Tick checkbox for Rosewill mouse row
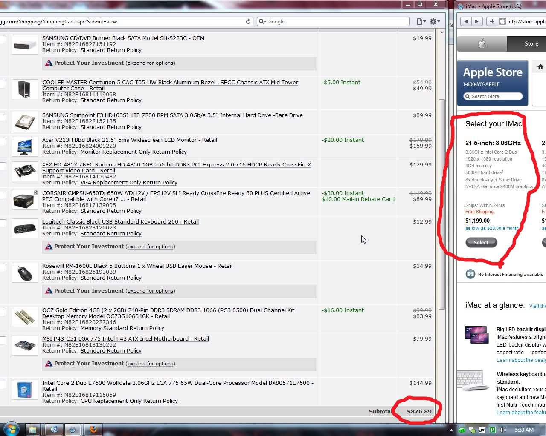The image size is (546, 436). click(x=2, y=268)
